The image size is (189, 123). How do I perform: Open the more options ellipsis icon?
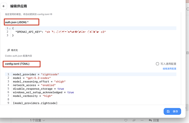click(142, 120)
